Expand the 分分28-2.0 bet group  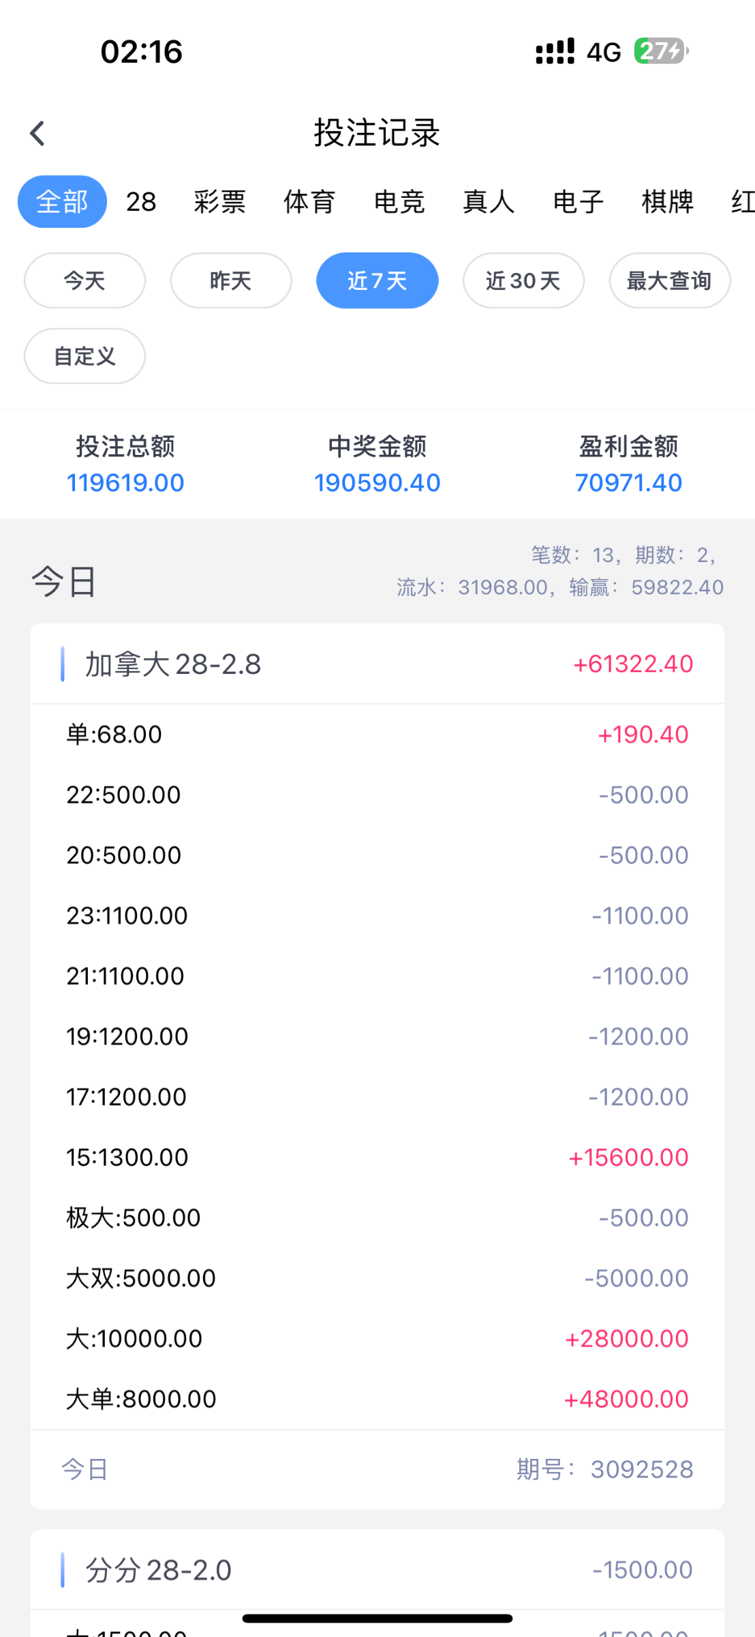click(377, 1569)
